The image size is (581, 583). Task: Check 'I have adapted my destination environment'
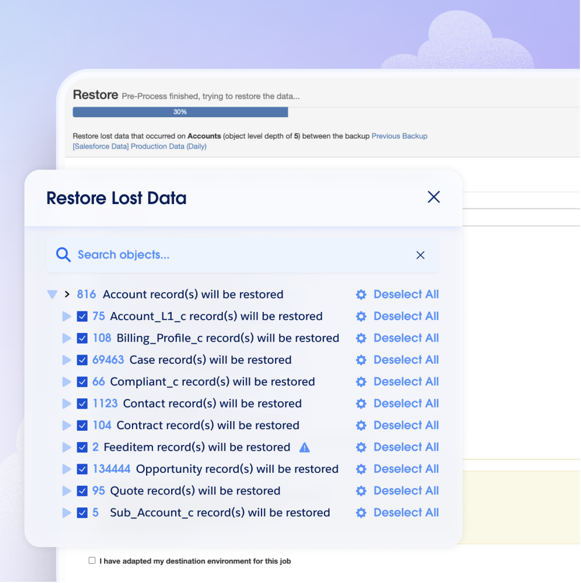click(x=92, y=561)
